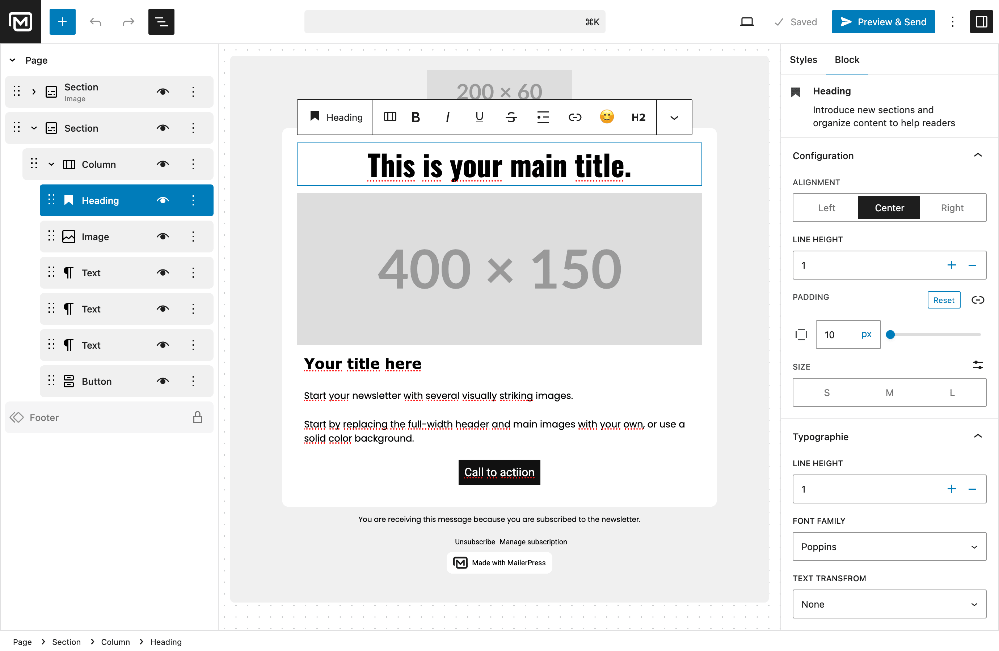The image size is (999, 651).
Task: Reset the padding value
Action: 944,300
